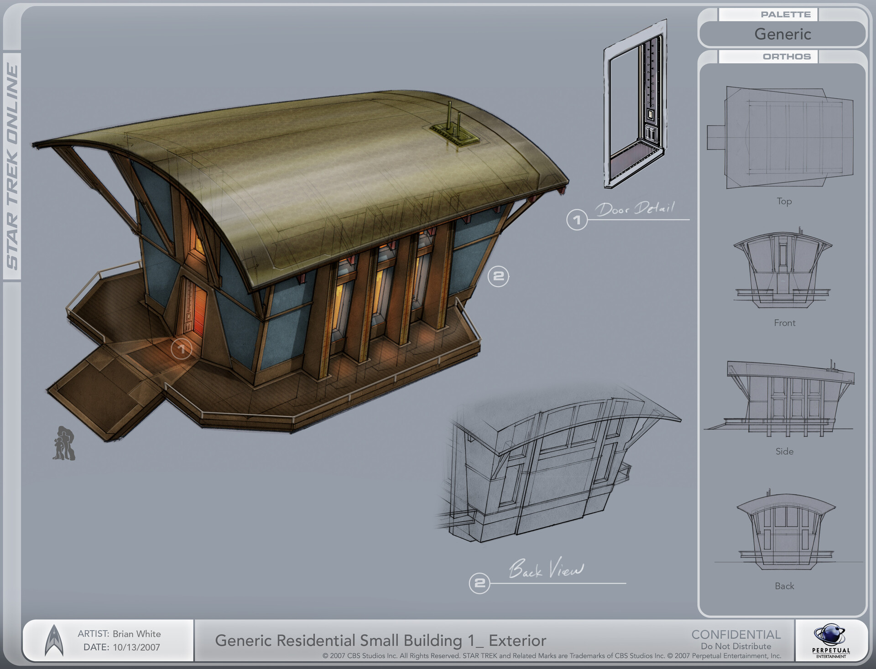Click the back view pencil sketch

[559, 464]
